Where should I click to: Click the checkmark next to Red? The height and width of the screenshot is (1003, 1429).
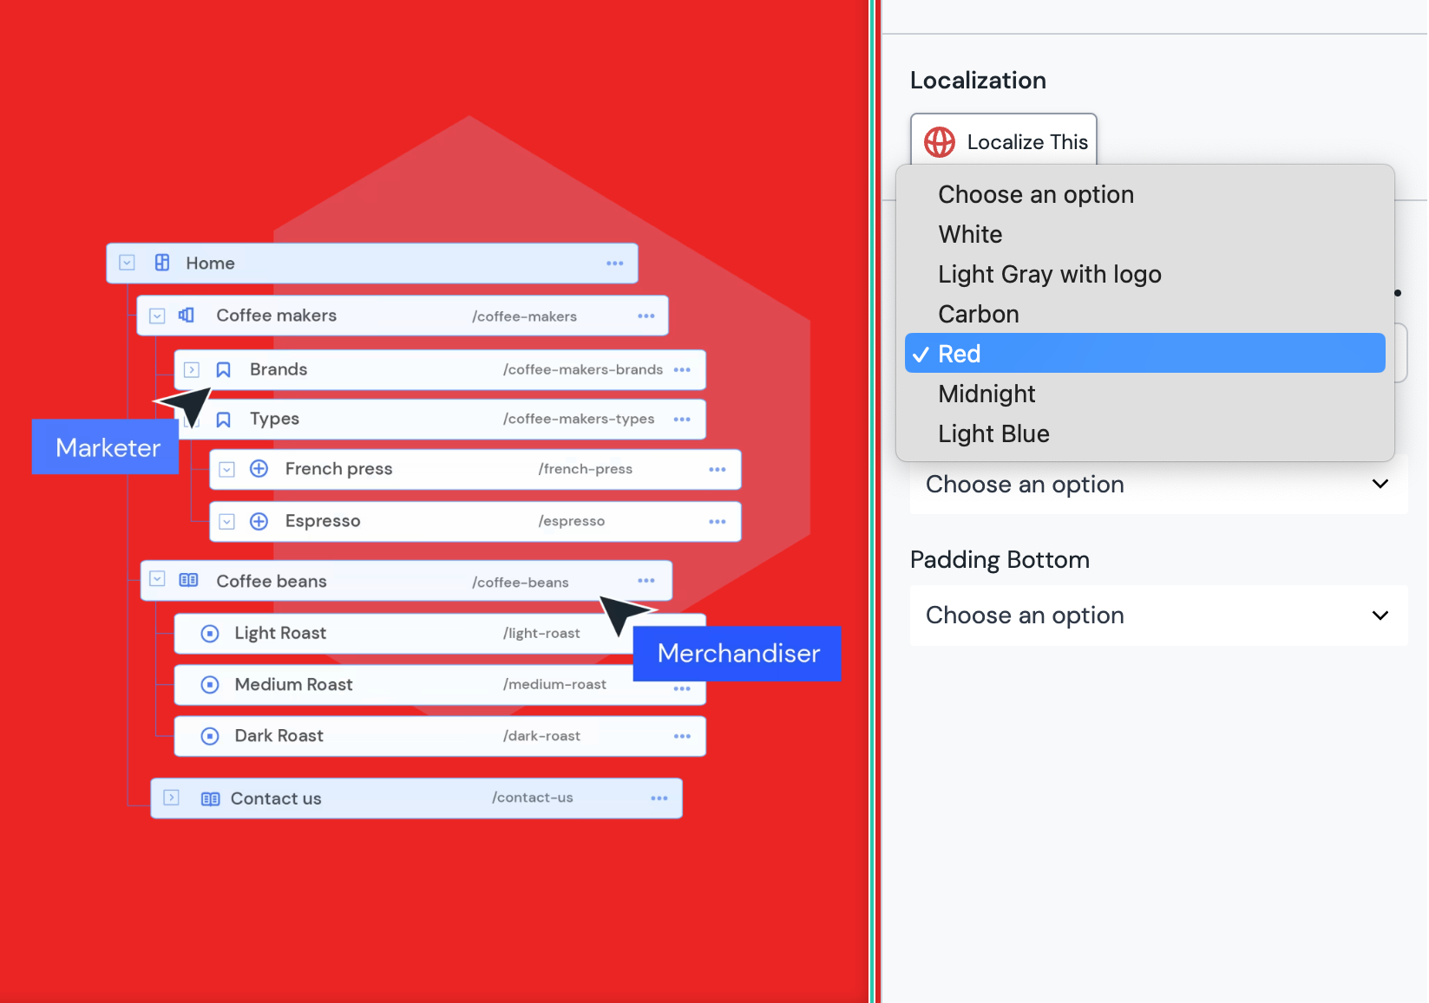921,353
